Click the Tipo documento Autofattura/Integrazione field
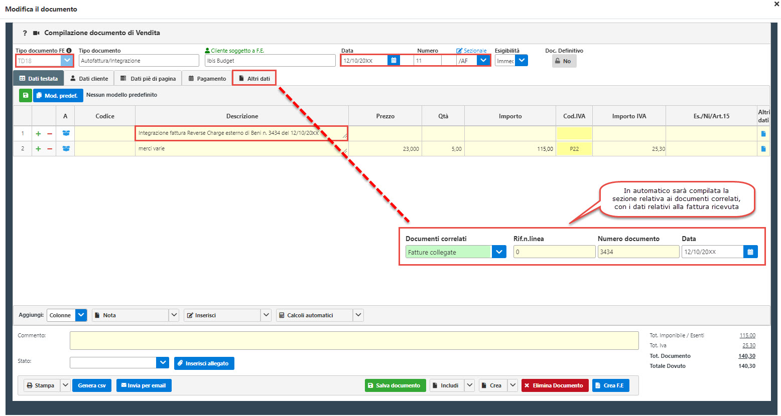781x416 pixels. (x=139, y=61)
